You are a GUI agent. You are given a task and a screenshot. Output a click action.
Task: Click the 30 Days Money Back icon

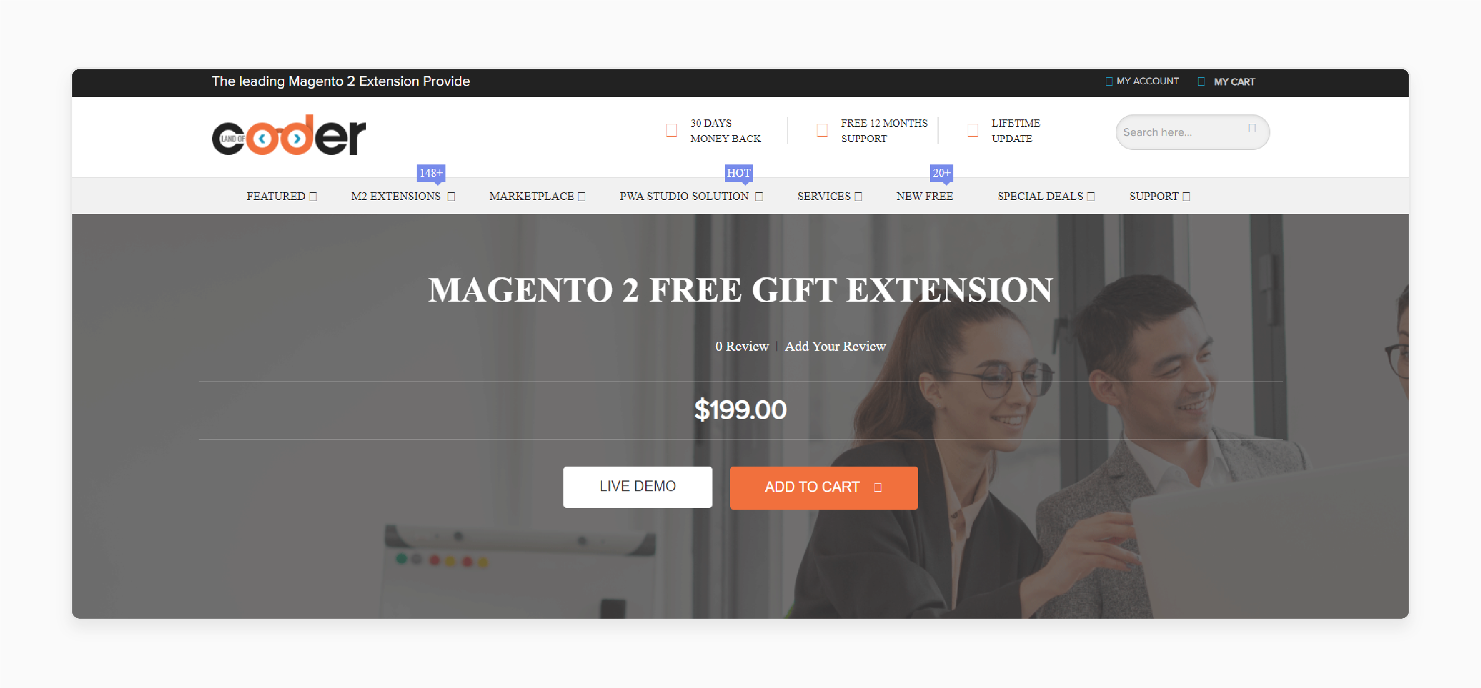(x=673, y=131)
